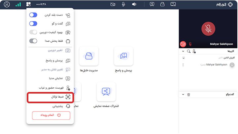
Task: Click the Alocom logo
Action: click(224, 4)
